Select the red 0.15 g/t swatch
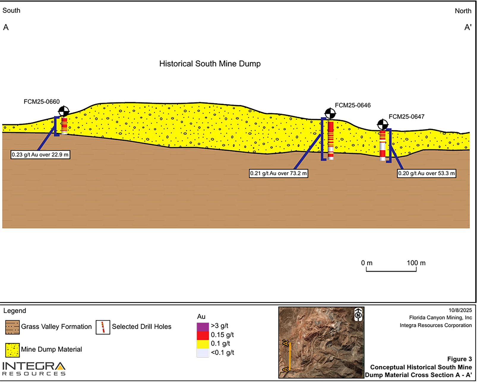Viewport: 477px width, 383px height. 203,335
